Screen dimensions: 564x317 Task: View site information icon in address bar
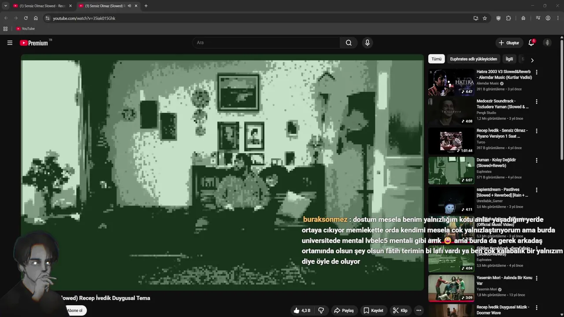pos(48,18)
